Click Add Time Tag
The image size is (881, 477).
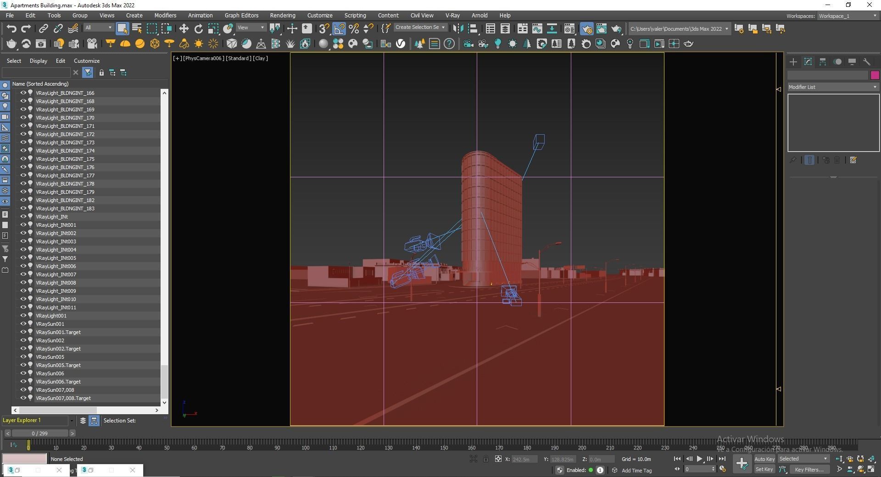(x=636, y=471)
